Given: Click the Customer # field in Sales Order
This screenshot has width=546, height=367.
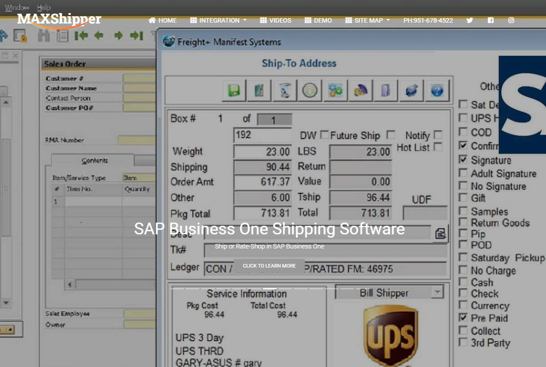Looking at the screenshot, I should pyautogui.click(x=139, y=79).
